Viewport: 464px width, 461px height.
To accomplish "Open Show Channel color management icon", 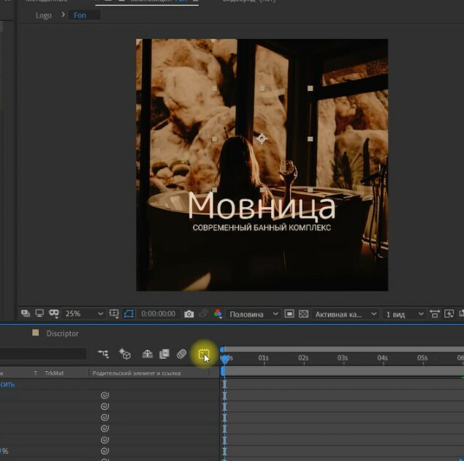I will pos(218,313).
